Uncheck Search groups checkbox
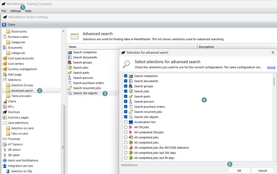The height and width of the screenshot is (174, 277). tap(126, 86)
